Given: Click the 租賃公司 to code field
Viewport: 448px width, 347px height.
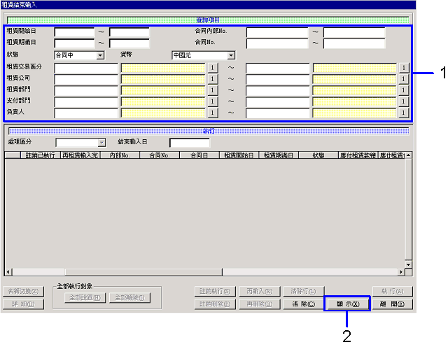Looking at the screenshot, I should 277,79.
